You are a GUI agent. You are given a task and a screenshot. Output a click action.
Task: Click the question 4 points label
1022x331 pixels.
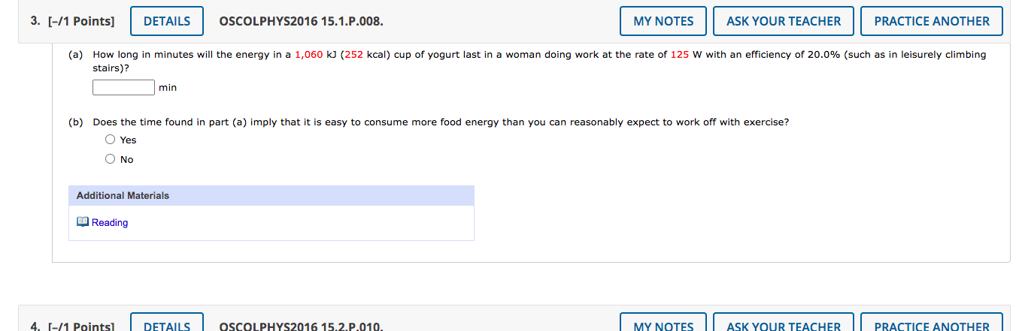[x=73, y=326]
